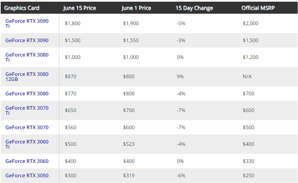Click the Graphics Card column header
This screenshot has height=183, width=298.
[x=22, y=8]
